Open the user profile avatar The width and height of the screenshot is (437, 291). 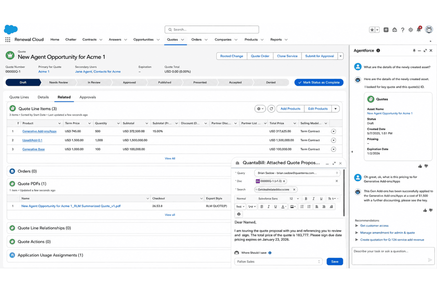tap(429, 29)
